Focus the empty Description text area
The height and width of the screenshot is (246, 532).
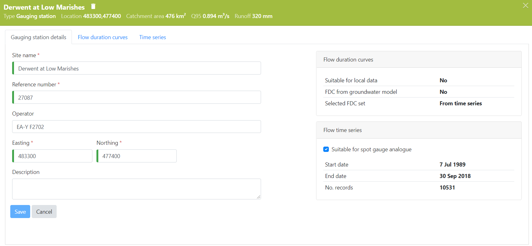pyautogui.click(x=136, y=189)
